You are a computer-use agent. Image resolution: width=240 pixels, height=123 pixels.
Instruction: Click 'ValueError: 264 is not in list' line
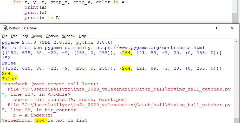pos(44,120)
